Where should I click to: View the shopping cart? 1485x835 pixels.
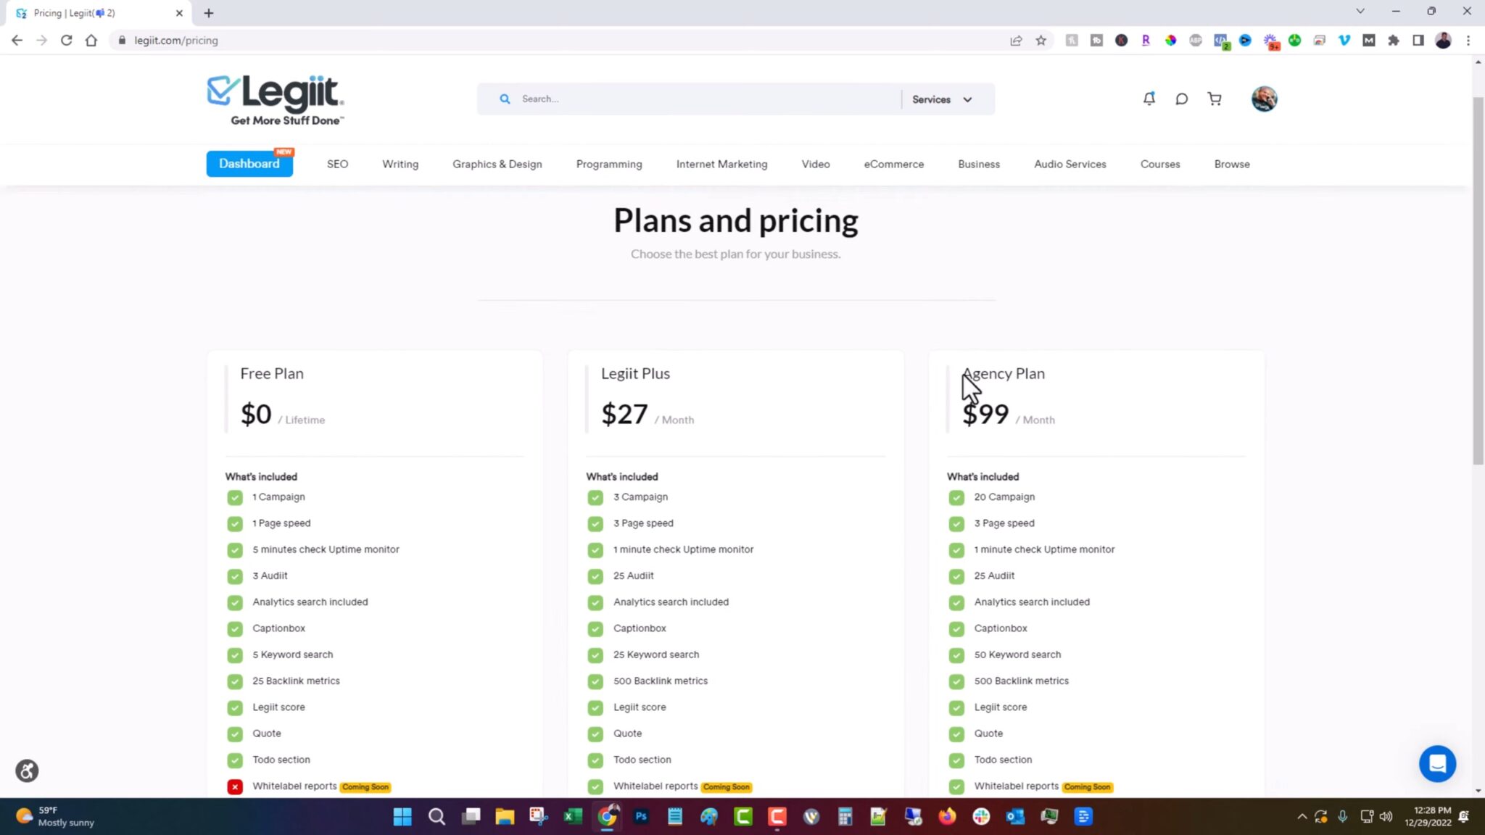coord(1214,99)
